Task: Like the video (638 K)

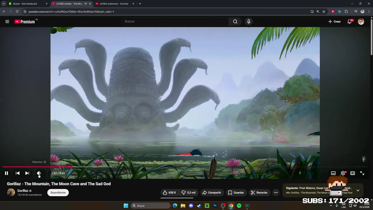Action: [169, 192]
